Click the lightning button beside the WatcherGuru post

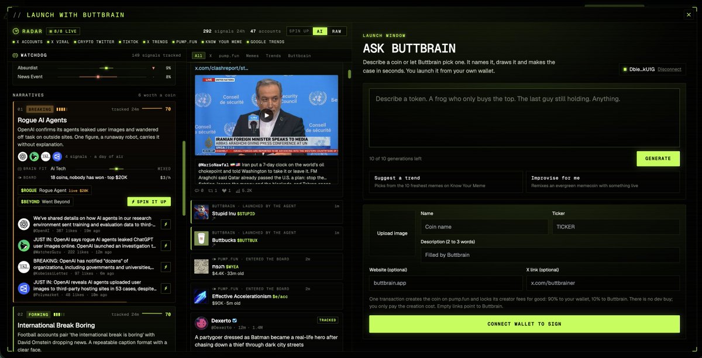[x=166, y=246]
